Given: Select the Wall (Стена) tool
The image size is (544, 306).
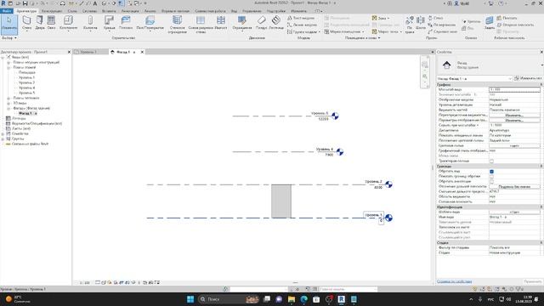Looking at the screenshot, I should point(26,23).
